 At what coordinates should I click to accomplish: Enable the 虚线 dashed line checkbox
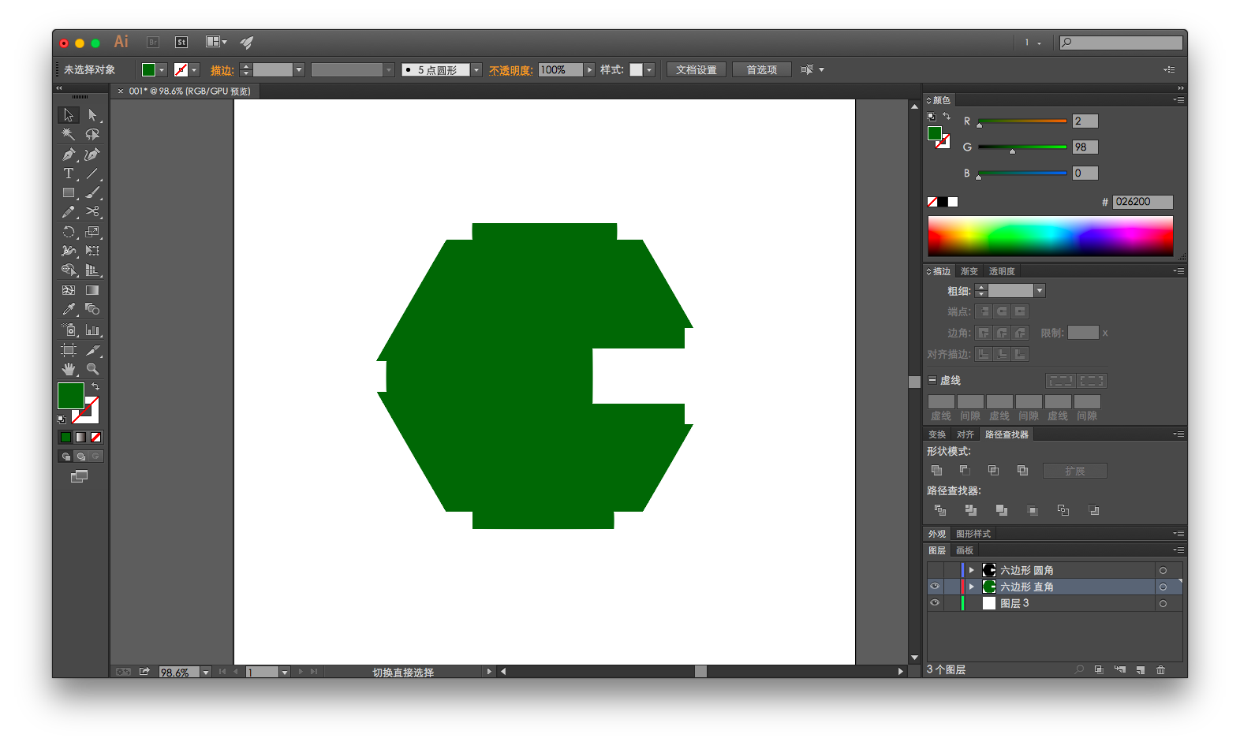point(932,380)
